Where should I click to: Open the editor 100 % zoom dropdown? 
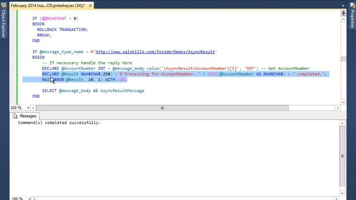click(x=28, y=108)
